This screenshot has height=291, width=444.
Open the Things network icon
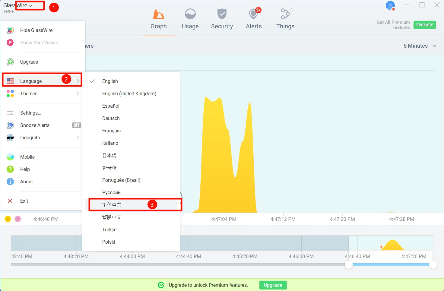pyautogui.click(x=285, y=14)
